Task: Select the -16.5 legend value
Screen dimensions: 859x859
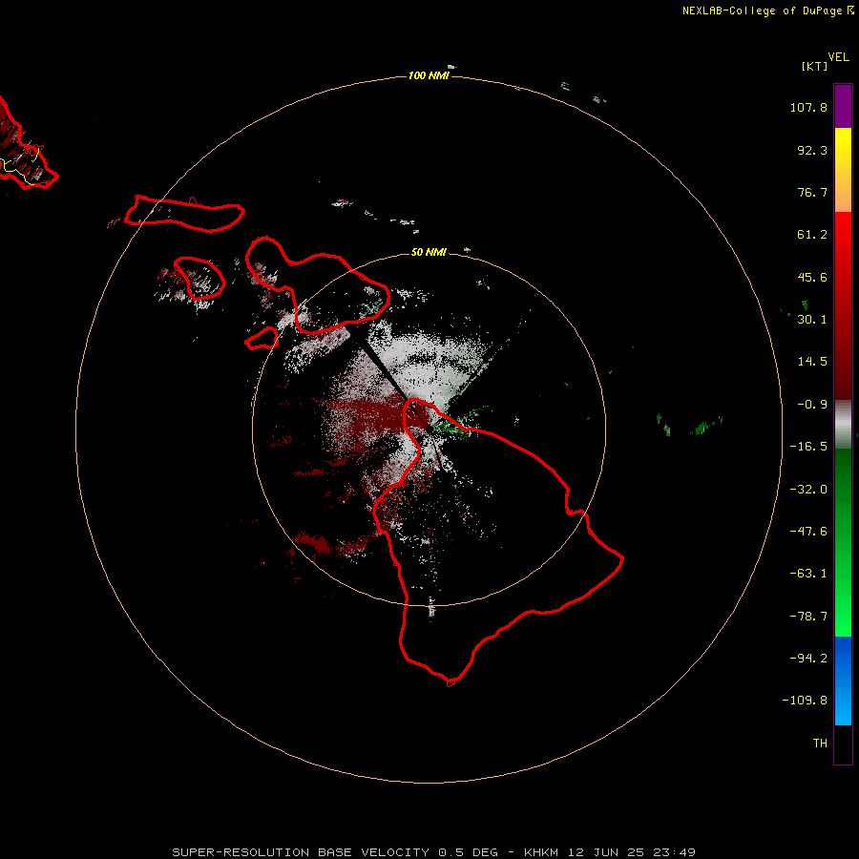Action: (808, 447)
